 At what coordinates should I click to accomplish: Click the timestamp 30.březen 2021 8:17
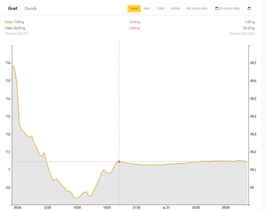coord(17,34)
